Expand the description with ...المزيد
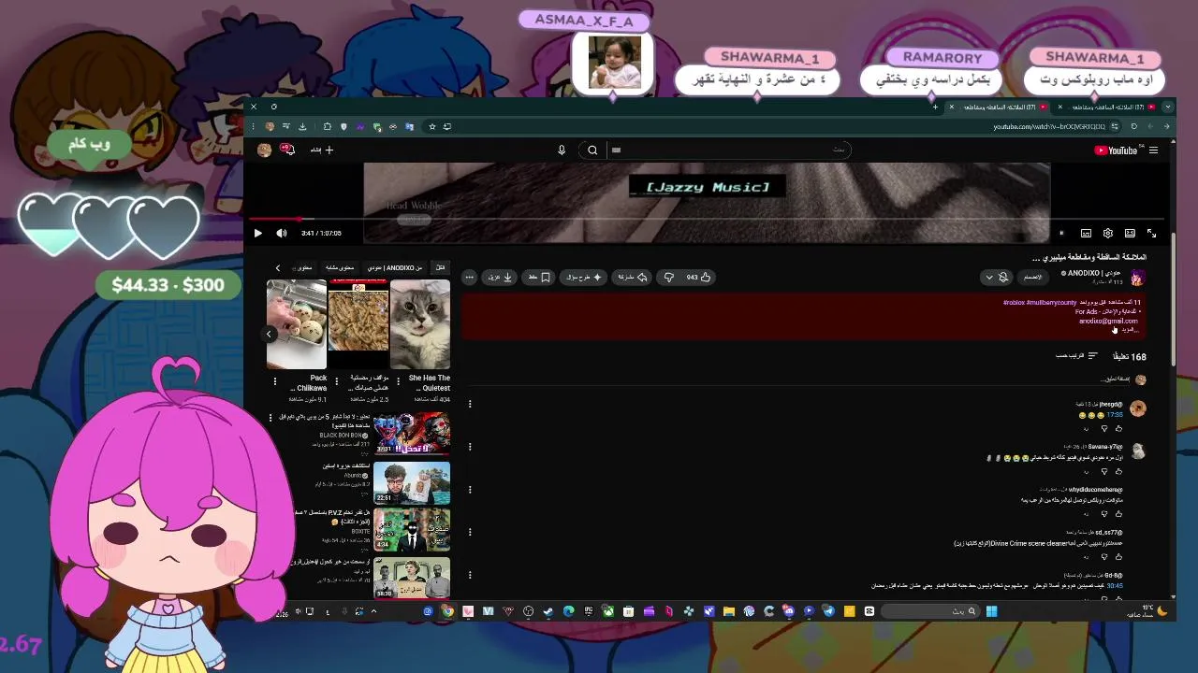Screen dimensions: 1198x673 pos(1130,330)
